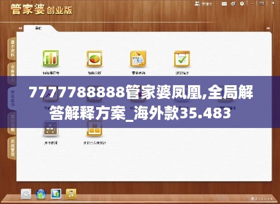The image size is (280, 204).
Task: Open the magnifier retail query icon
Action: [x=138, y=59]
